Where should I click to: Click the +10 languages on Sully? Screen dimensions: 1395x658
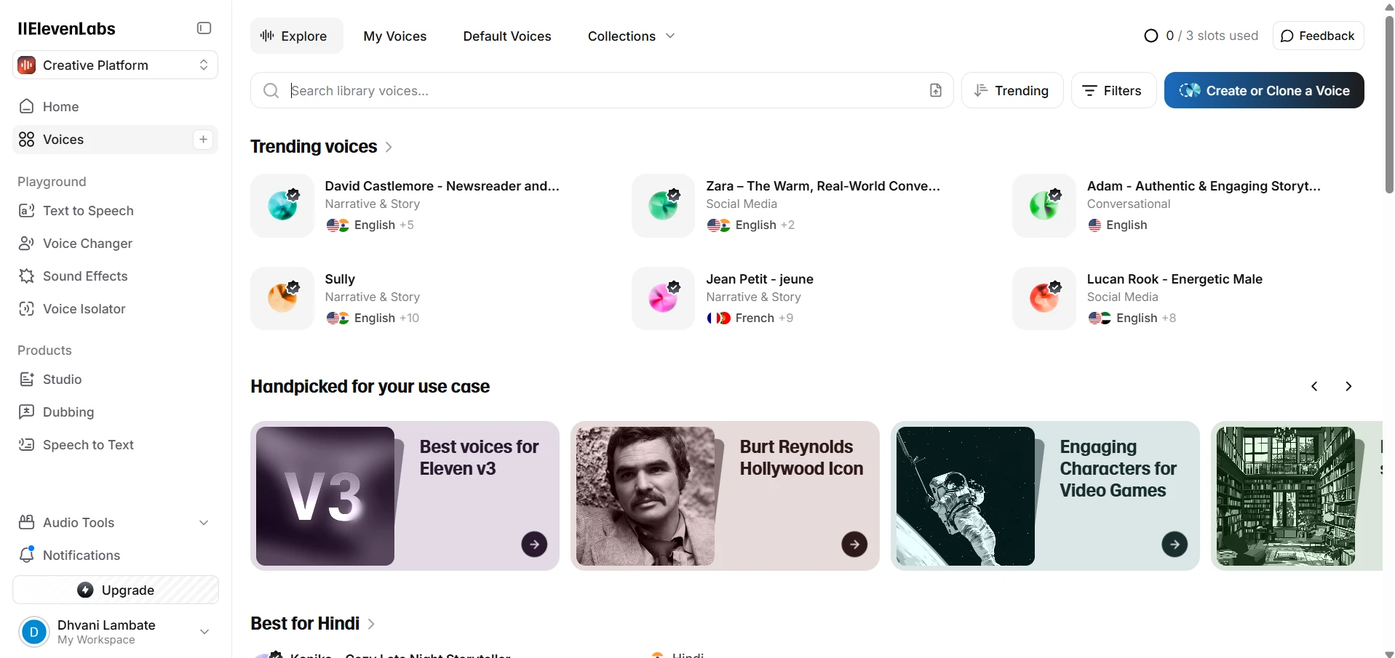[410, 318]
